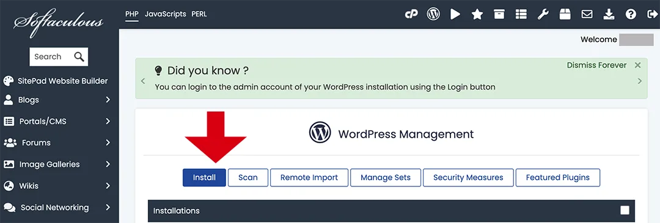This screenshot has width=660, height=223.
Task: Click the Security Measures button
Action: point(468,178)
